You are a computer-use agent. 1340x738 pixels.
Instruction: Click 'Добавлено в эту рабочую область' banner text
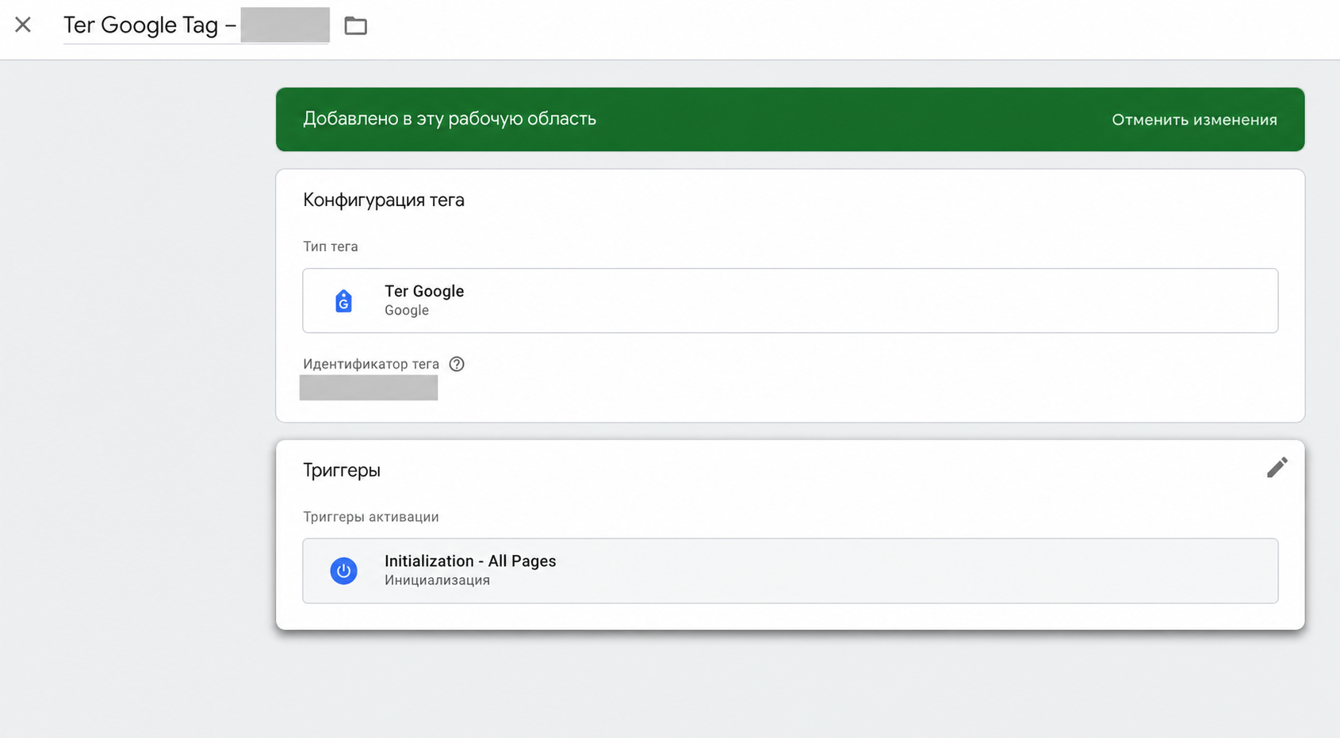click(450, 119)
